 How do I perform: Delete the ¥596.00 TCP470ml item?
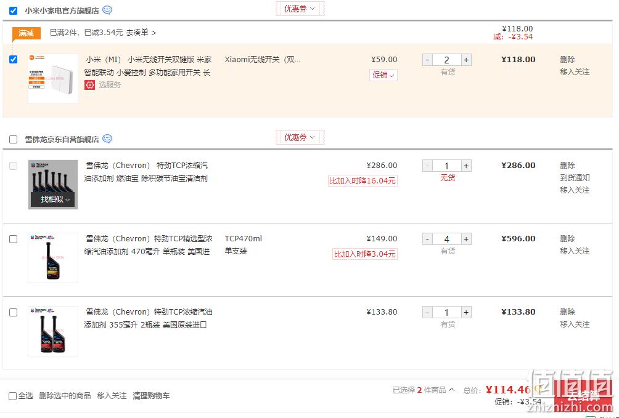567,239
